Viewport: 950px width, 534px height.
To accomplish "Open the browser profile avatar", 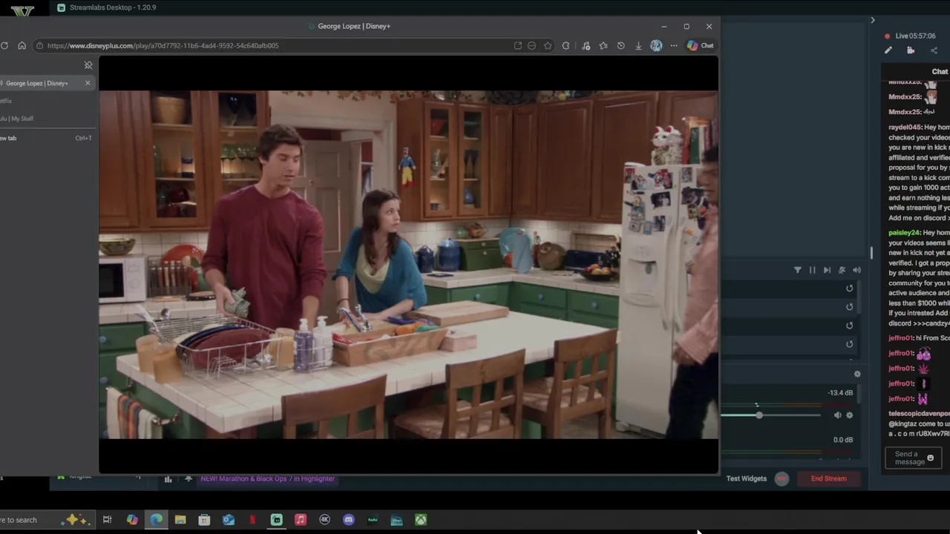I will pyautogui.click(x=656, y=46).
